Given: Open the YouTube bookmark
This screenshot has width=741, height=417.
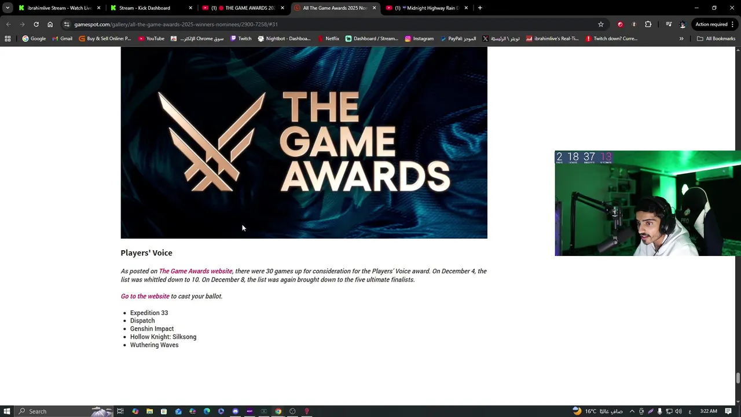Looking at the screenshot, I should [x=151, y=39].
